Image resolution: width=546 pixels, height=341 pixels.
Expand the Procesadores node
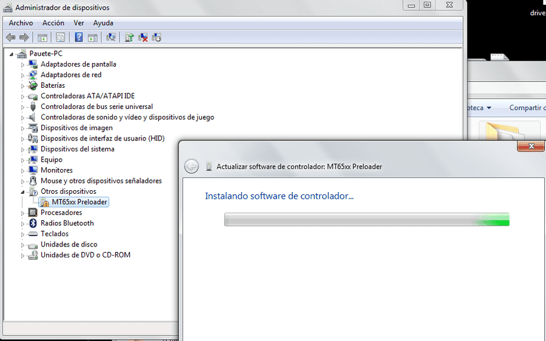(x=22, y=213)
